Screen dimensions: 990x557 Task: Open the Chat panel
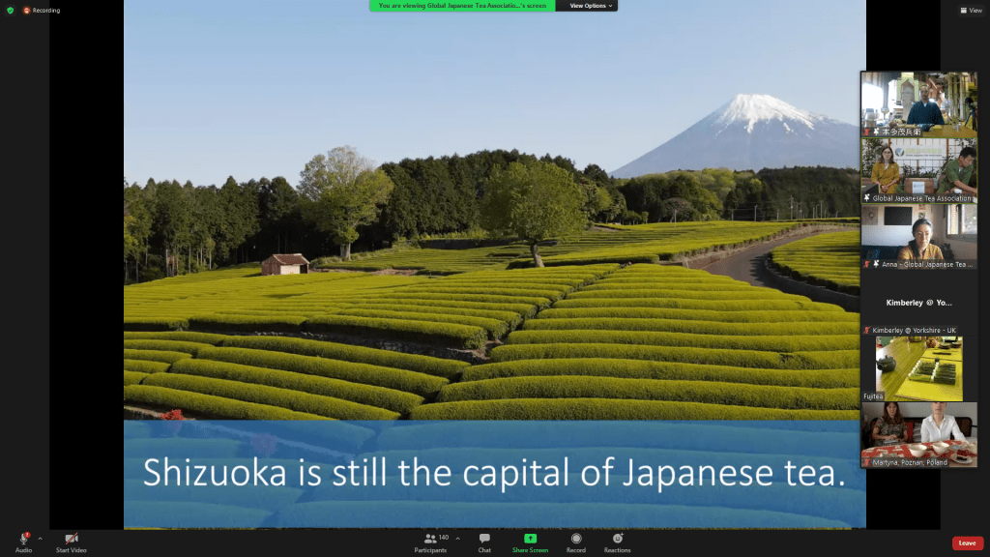tap(484, 539)
